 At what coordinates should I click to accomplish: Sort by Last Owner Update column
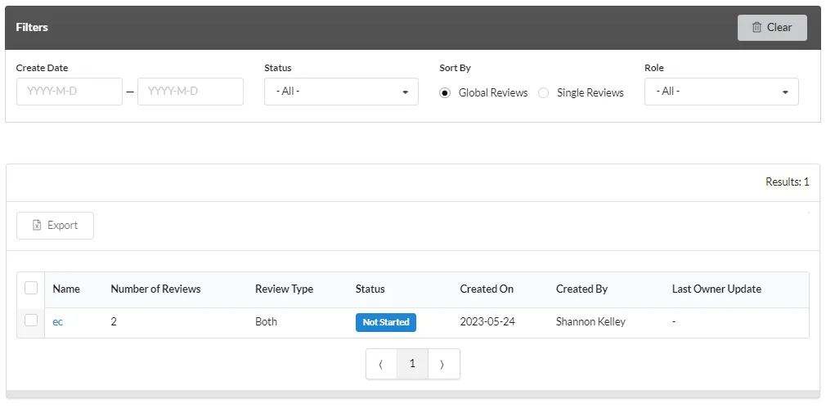click(x=716, y=289)
